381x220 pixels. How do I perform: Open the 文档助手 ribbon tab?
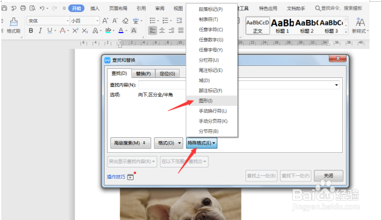point(296,8)
